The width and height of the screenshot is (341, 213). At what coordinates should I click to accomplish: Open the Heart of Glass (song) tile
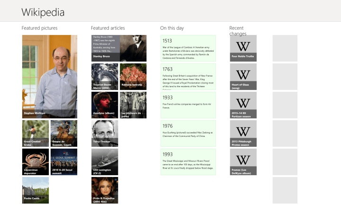[x=243, y=77]
